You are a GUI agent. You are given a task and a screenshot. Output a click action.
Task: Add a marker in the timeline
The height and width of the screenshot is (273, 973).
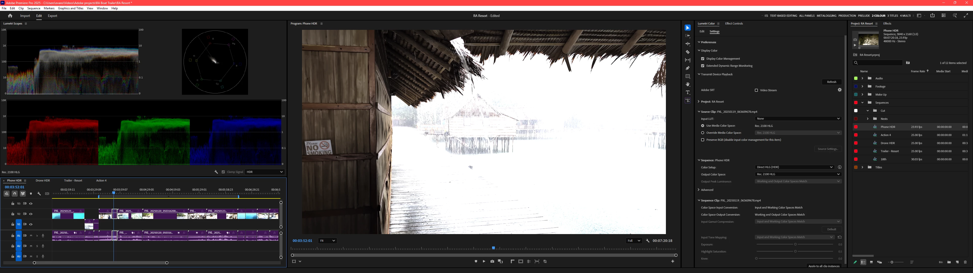31,193
